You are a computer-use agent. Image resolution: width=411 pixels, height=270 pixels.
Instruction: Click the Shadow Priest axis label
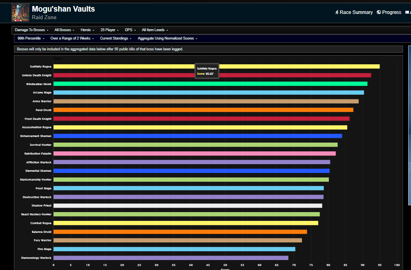[42, 206]
